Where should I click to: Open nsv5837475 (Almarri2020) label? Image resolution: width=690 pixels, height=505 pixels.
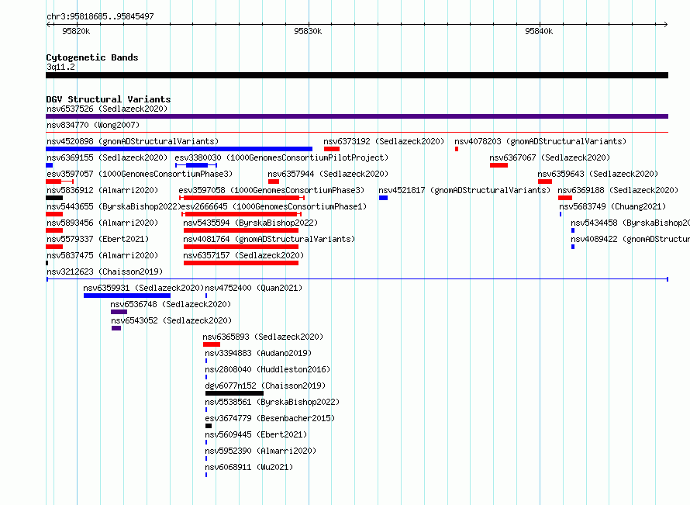(x=102, y=255)
